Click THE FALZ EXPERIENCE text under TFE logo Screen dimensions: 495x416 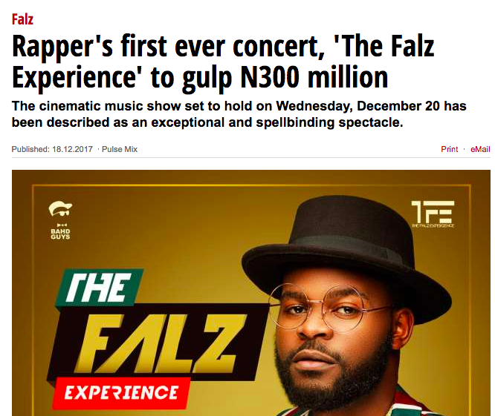coord(433,225)
